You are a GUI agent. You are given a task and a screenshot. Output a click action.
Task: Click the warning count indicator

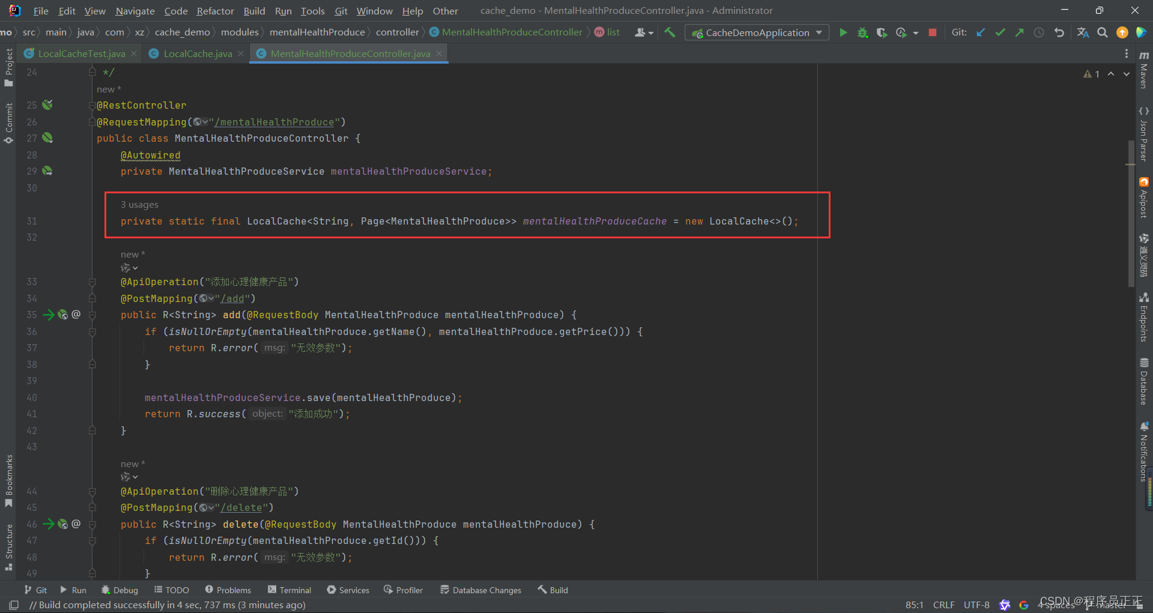click(1091, 74)
